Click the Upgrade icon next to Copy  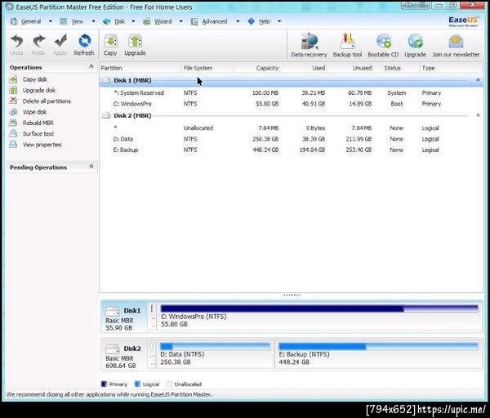(x=135, y=42)
